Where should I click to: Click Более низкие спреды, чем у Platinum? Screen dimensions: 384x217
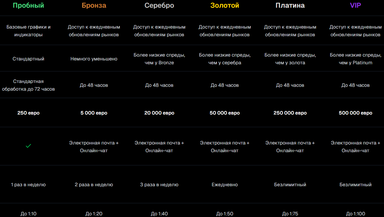[x=355, y=59]
